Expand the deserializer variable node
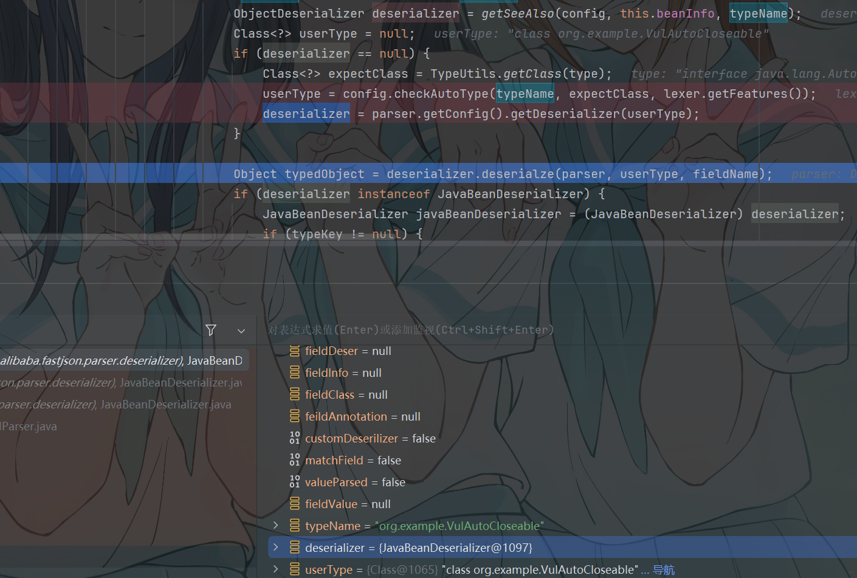The width and height of the screenshot is (857, 578). pos(276,547)
